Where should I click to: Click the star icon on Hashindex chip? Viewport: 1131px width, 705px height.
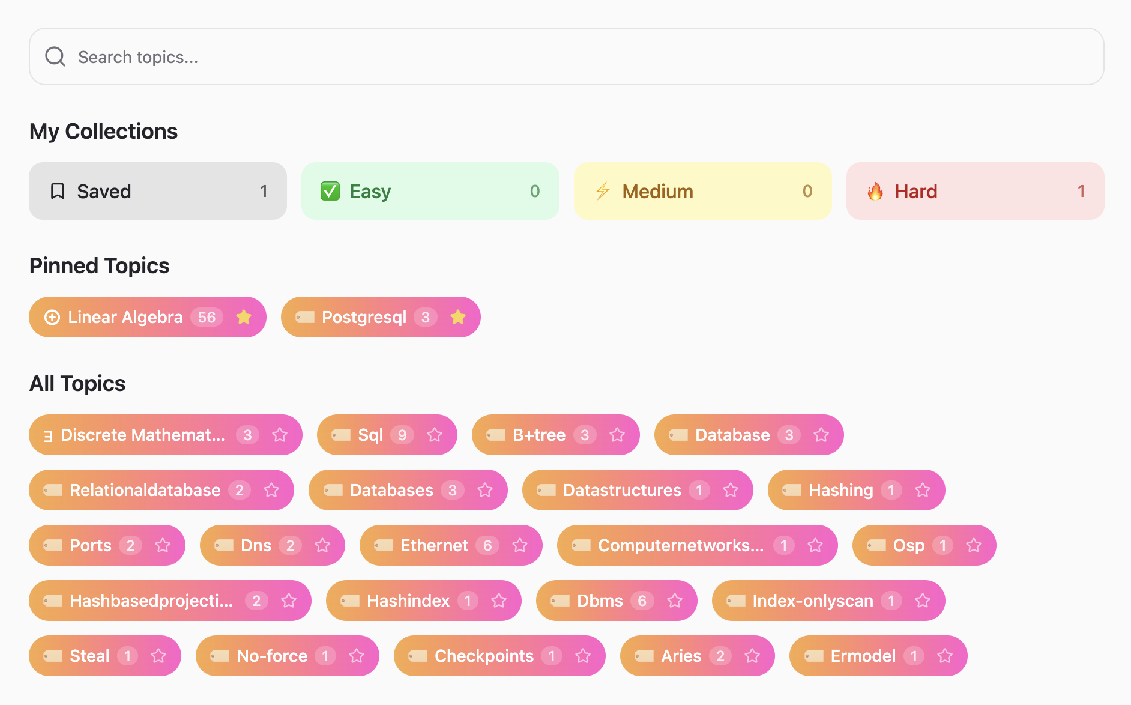499,601
